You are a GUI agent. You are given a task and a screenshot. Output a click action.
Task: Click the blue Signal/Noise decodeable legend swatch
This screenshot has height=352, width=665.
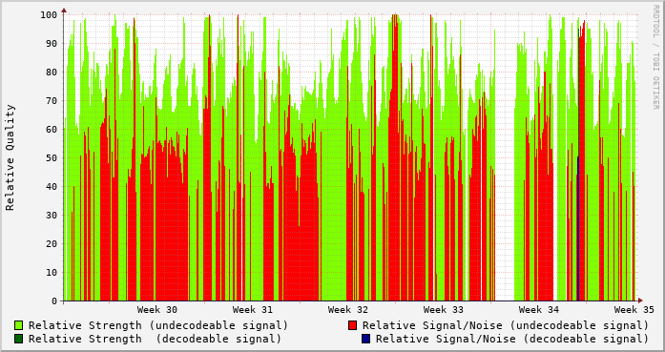pyautogui.click(x=366, y=339)
